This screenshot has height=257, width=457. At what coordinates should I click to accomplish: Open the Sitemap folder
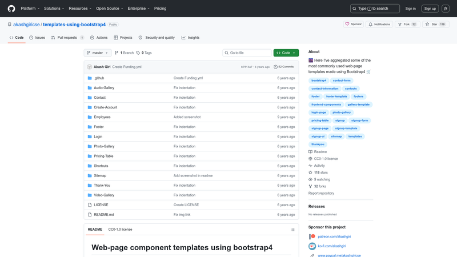(100, 176)
